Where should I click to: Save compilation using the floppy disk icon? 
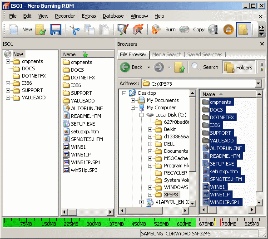coord(56,29)
